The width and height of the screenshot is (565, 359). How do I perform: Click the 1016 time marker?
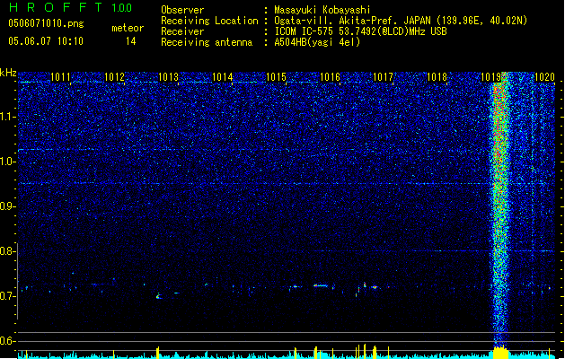(330, 77)
